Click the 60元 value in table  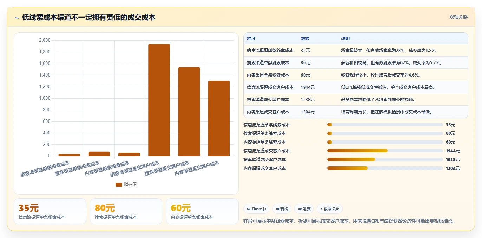(x=305, y=75)
